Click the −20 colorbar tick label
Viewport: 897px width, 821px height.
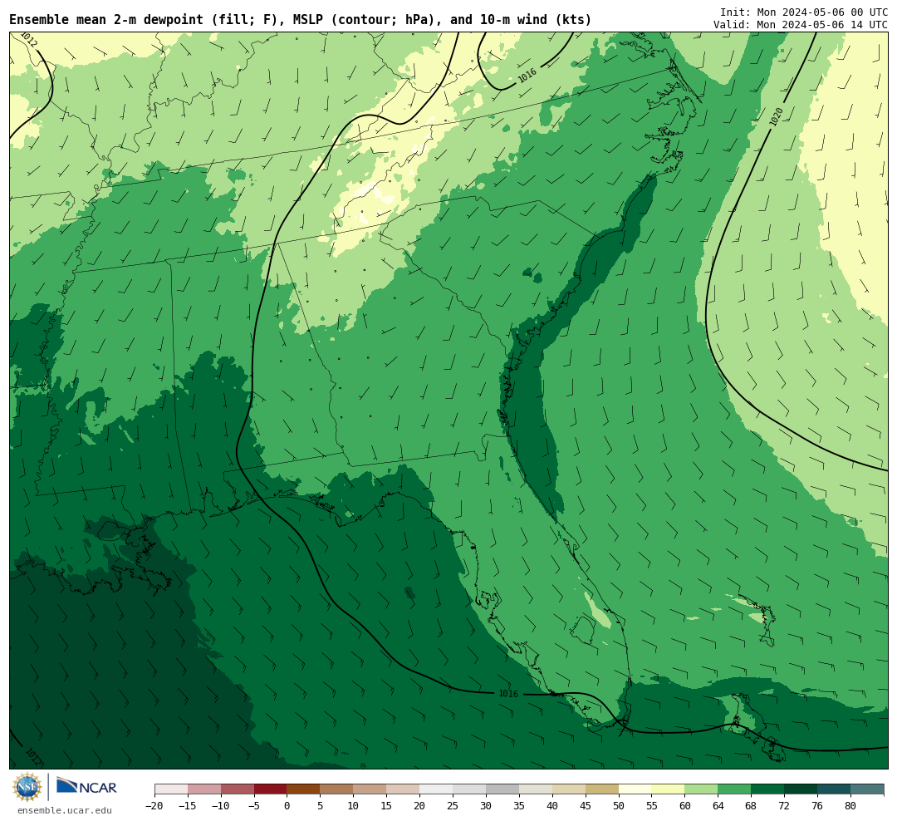pyautogui.click(x=154, y=806)
